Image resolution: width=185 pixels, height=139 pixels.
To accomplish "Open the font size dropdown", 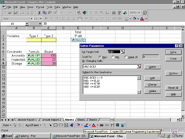I will click(41, 19).
